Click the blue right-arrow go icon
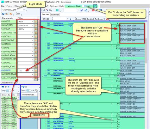Viewport: 150px width, 129px height. [x=70, y=19]
